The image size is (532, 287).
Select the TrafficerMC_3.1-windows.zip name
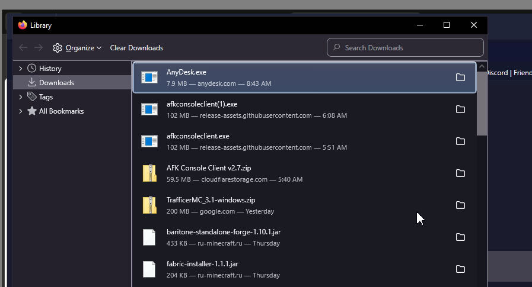pos(211,200)
